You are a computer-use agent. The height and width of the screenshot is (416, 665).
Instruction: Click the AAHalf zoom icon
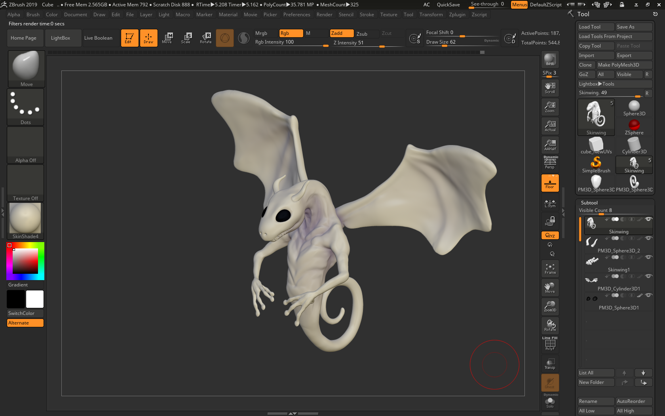[550, 145]
